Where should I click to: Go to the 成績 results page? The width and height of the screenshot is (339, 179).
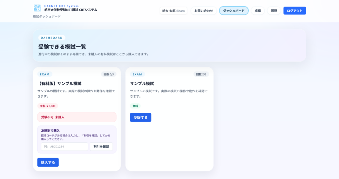point(258,11)
